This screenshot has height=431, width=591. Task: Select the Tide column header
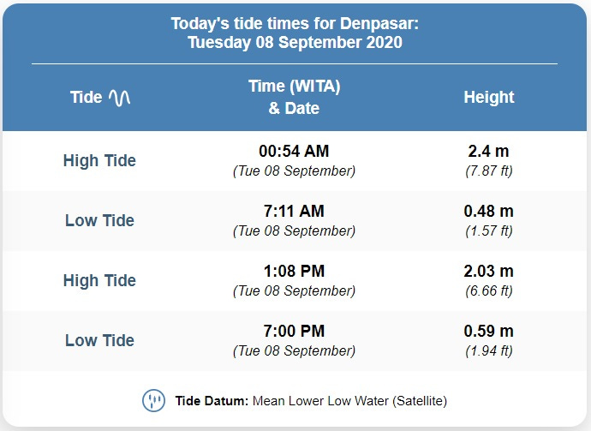pos(86,98)
